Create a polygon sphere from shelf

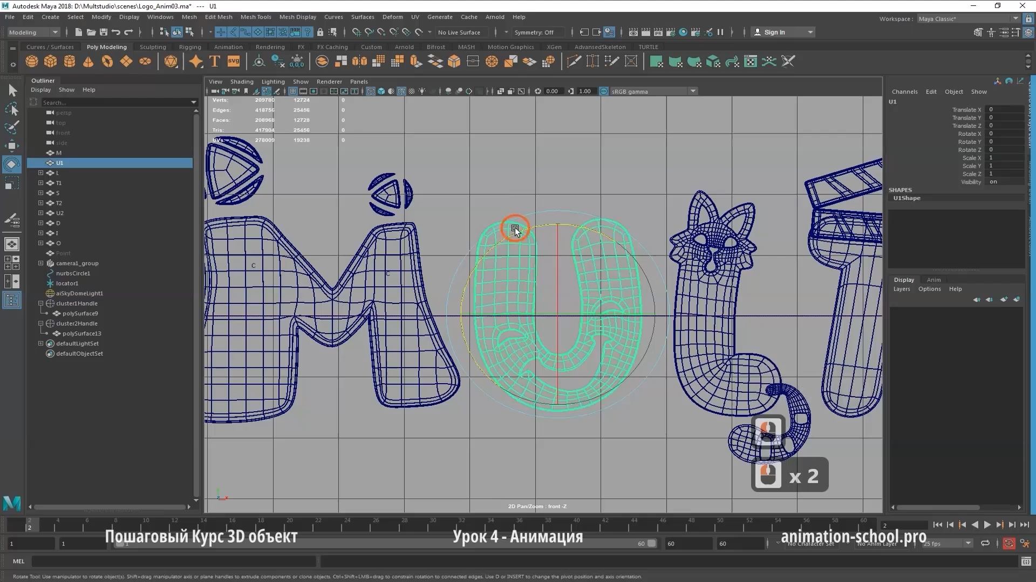(32, 61)
